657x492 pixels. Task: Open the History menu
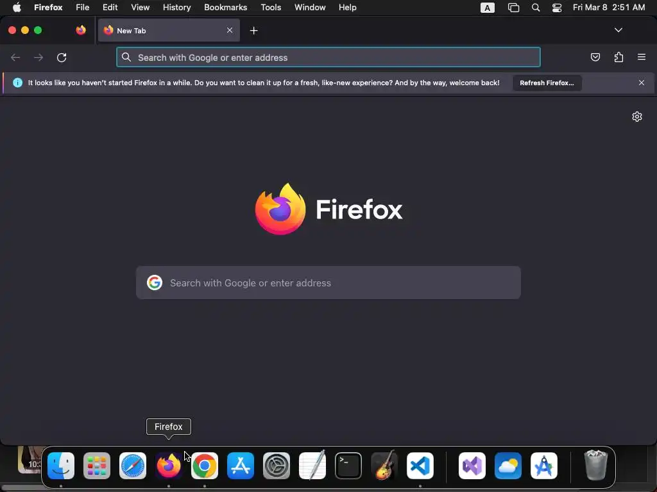(x=177, y=8)
